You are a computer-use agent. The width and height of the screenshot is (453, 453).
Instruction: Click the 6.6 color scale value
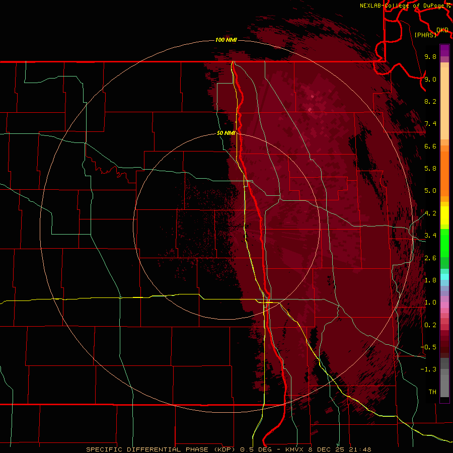(430, 146)
